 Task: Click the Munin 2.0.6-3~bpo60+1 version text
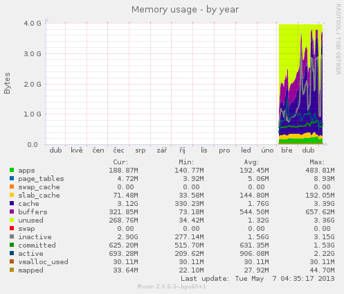[x=172, y=286]
